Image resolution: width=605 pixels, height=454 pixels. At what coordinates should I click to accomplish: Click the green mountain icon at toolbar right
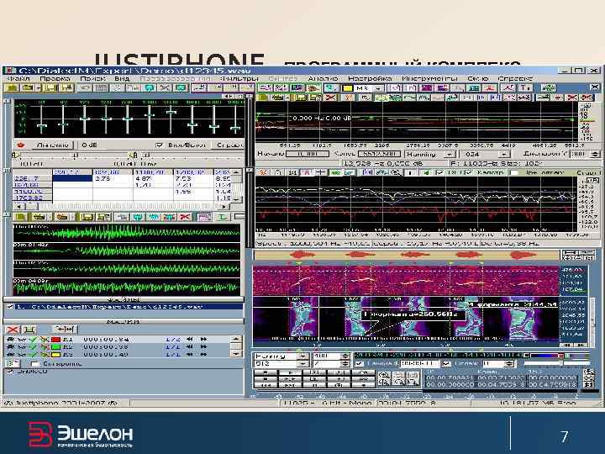coord(548,88)
